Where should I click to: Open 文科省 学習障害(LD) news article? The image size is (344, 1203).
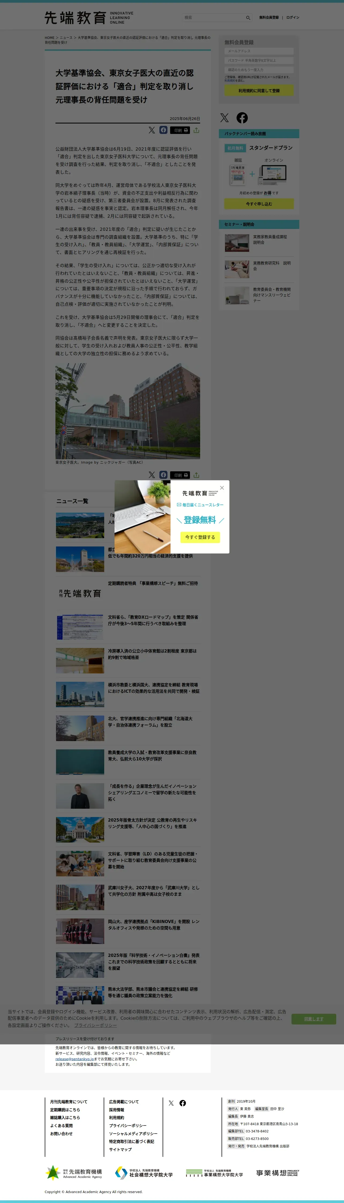tap(153, 860)
